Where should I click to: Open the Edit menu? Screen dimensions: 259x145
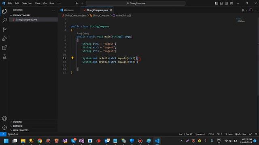17,3
